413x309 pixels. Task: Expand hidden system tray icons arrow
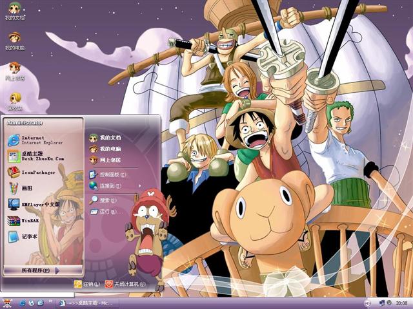pyautogui.click(x=368, y=303)
